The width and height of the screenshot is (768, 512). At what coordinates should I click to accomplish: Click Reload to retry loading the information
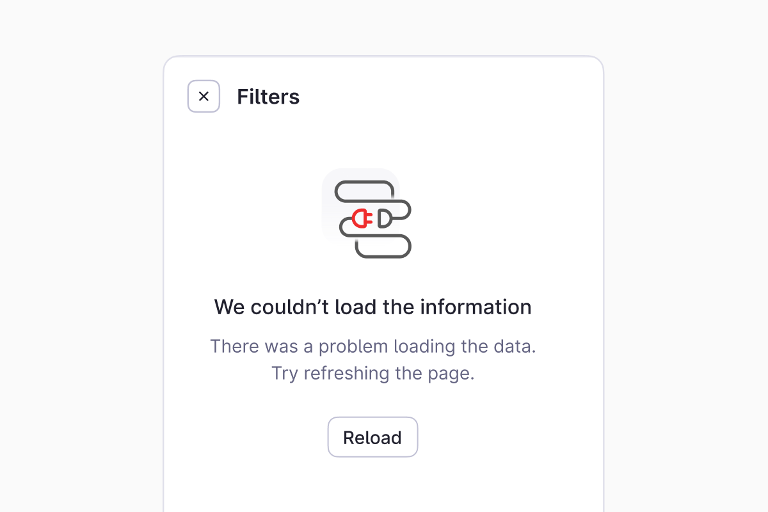[x=372, y=437]
